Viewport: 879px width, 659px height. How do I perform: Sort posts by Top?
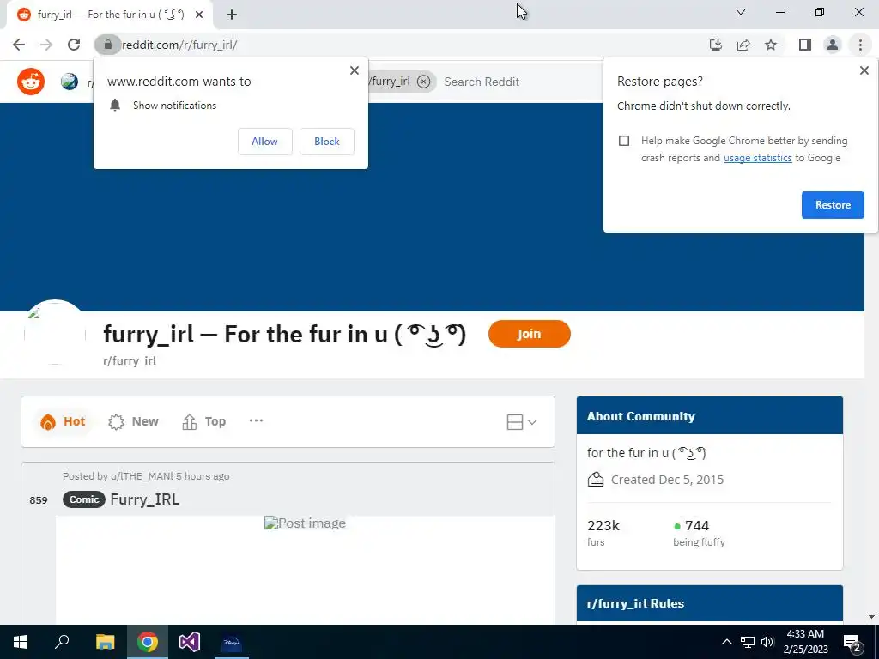204,421
